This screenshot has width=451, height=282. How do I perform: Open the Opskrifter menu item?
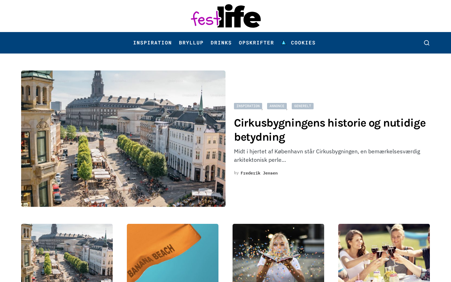[x=257, y=43]
